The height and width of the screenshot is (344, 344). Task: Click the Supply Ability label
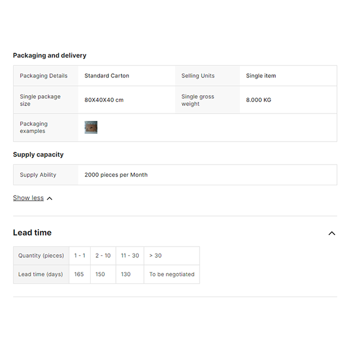click(38, 175)
